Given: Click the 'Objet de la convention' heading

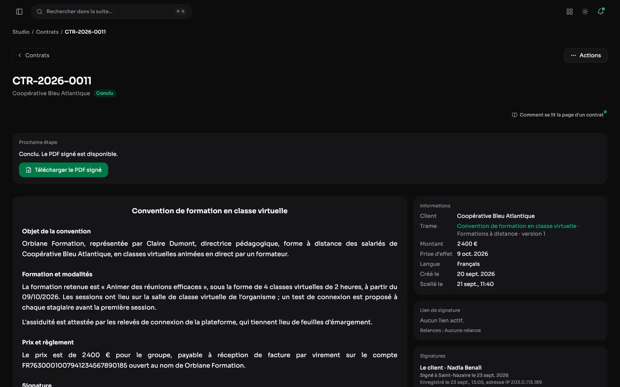Looking at the screenshot, I should (x=57, y=231).
